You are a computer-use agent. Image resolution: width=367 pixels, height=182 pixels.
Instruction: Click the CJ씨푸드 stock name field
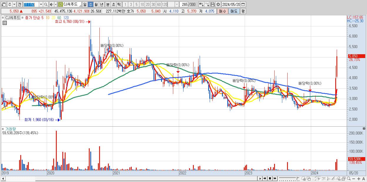coord(72,4)
